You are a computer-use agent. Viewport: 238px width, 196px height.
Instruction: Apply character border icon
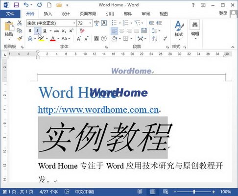(x=104, y=23)
